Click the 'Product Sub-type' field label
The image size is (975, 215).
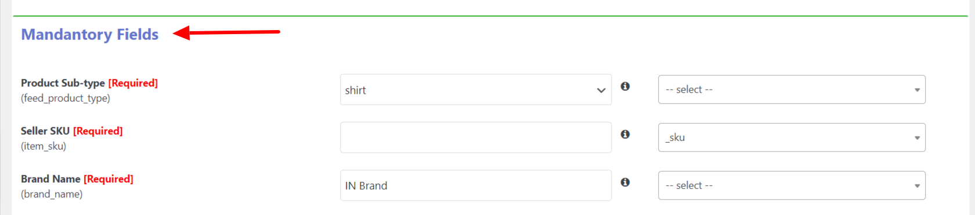pyautogui.click(x=63, y=83)
